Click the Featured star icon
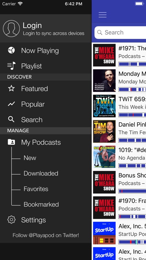This screenshot has width=146, height=260. point(11,88)
